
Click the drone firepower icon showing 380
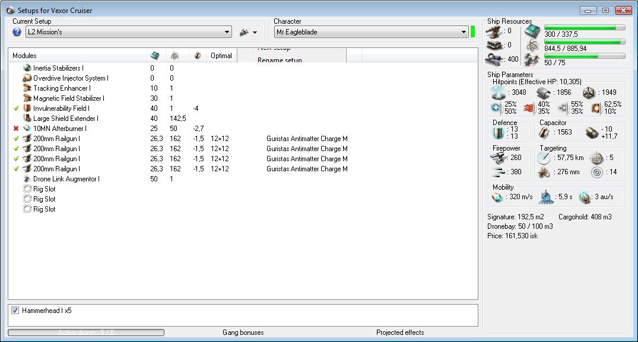(x=498, y=172)
